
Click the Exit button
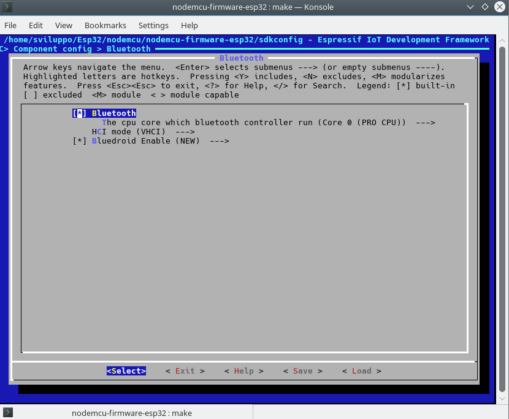(x=185, y=371)
